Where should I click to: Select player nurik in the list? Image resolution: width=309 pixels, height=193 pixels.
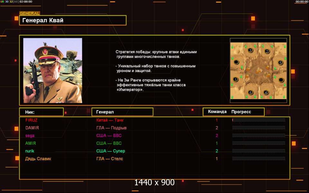point(30,151)
